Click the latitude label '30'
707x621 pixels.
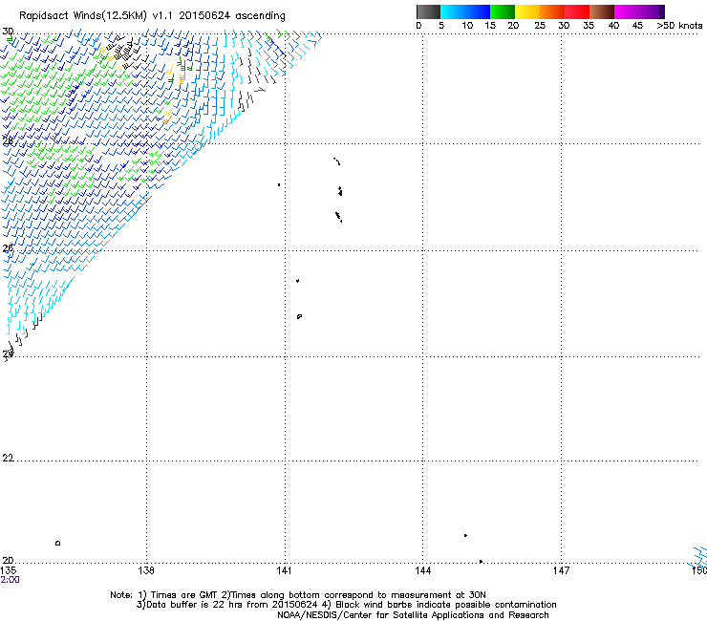[8, 32]
